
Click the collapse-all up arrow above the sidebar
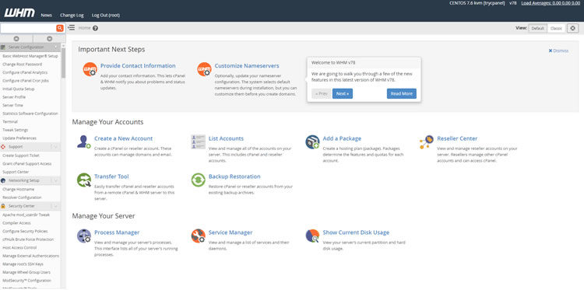coord(16,39)
